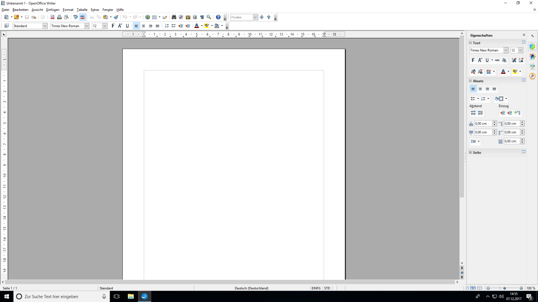This screenshot has width=538, height=302.
Task: Toggle justified alignment in formatting toolbar
Action: (157, 26)
